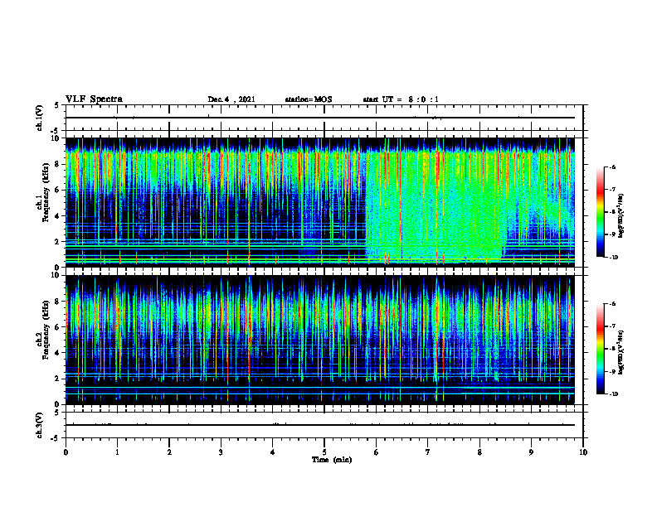Click the 'ch.3(V)' axis label at bottom
Screen dimensions: 657x507
coord(40,425)
